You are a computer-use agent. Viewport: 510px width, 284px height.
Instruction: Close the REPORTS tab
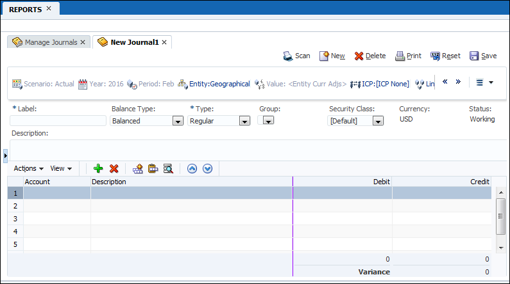(49, 8)
